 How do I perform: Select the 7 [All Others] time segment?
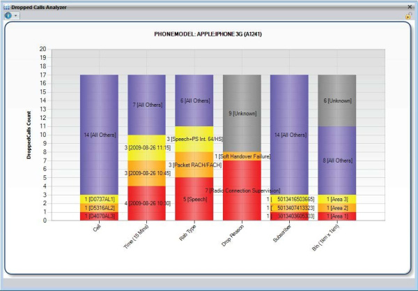click(x=146, y=105)
